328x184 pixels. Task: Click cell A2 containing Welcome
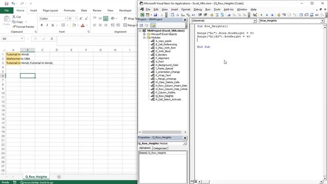13,59
